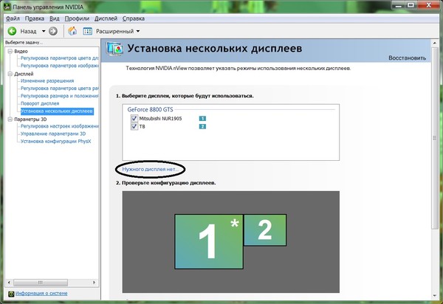443x304 pixels.
Task: Collapse the Параметры 3D tree node
Action: [10, 119]
